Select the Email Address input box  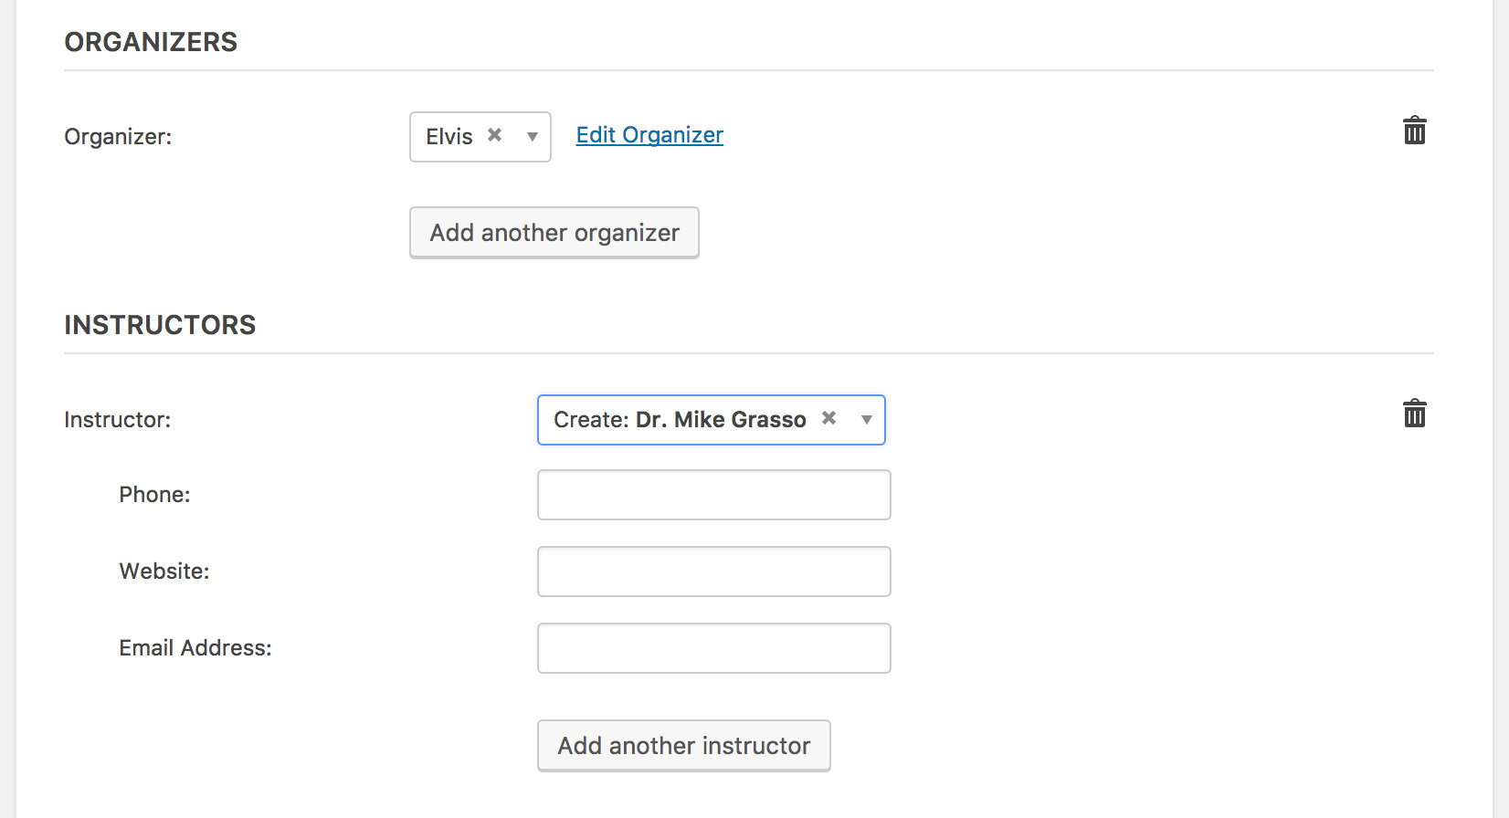713,648
